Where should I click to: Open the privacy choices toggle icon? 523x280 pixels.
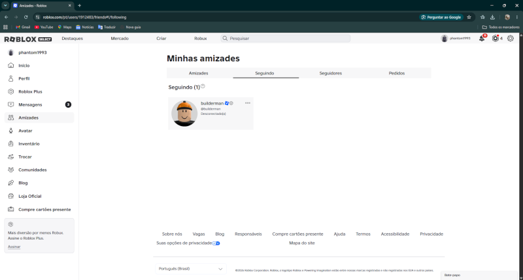point(216,243)
